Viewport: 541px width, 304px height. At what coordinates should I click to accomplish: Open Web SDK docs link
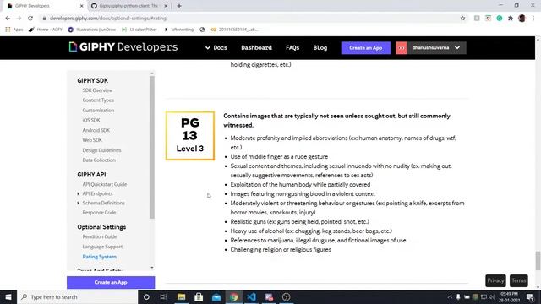pyautogui.click(x=92, y=140)
